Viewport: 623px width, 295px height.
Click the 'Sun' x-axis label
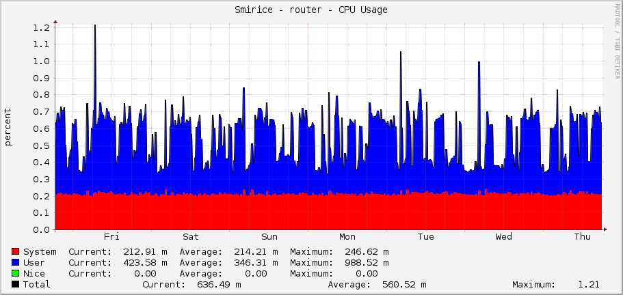click(x=269, y=237)
